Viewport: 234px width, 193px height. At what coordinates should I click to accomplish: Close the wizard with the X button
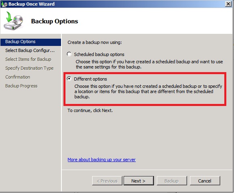(x=228, y=4)
